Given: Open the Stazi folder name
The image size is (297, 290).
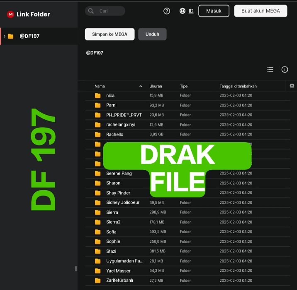Looking at the screenshot, I should (x=111, y=251).
